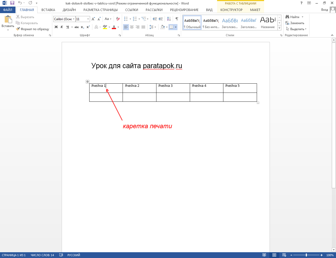Viewport: 336px width, 258px height.
Task: Click the Save icon in quick access toolbar
Action: (x=12, y=3)
